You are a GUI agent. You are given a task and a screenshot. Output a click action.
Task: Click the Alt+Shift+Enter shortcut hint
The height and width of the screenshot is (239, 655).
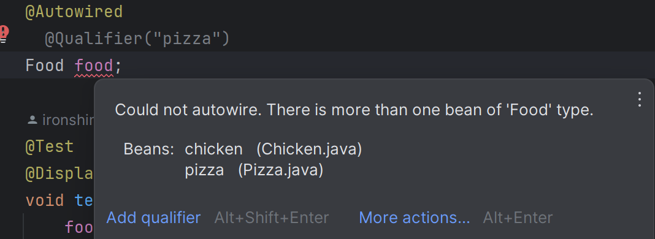(272, 218)
